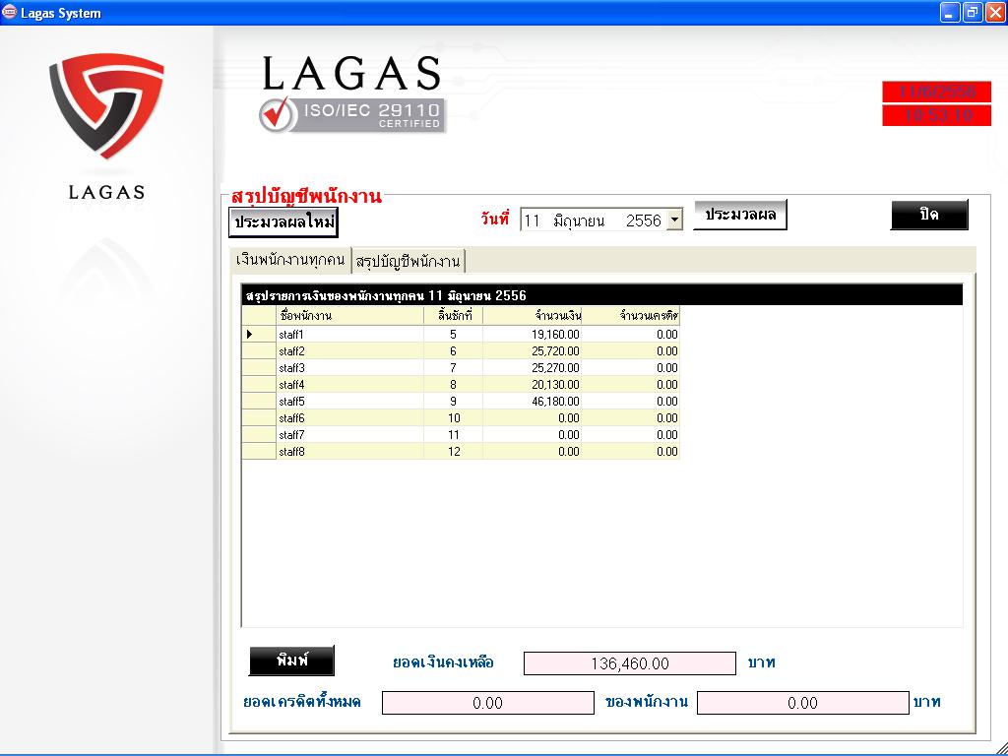This screenshot has width=1008, height=756.
Task: Open the date dropdown arrow next to 2556
Action: point(674,220)
